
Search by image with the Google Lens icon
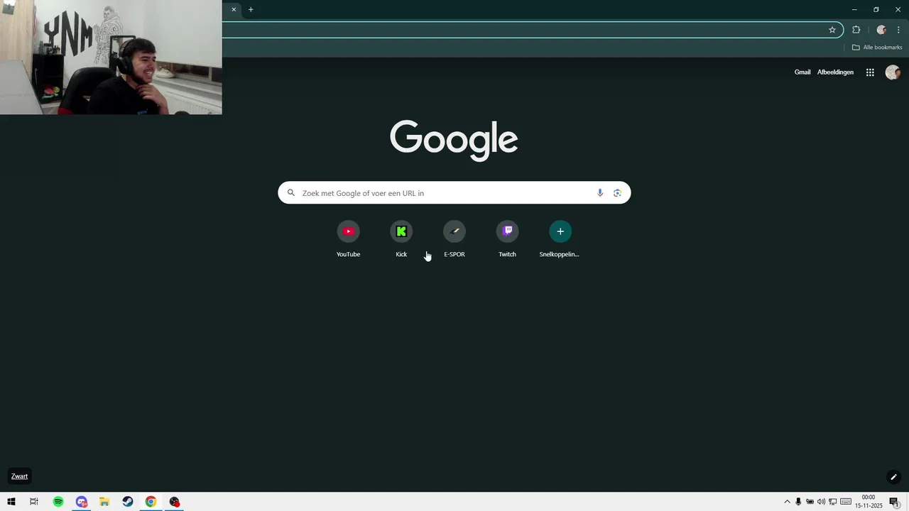coord(617,193)
